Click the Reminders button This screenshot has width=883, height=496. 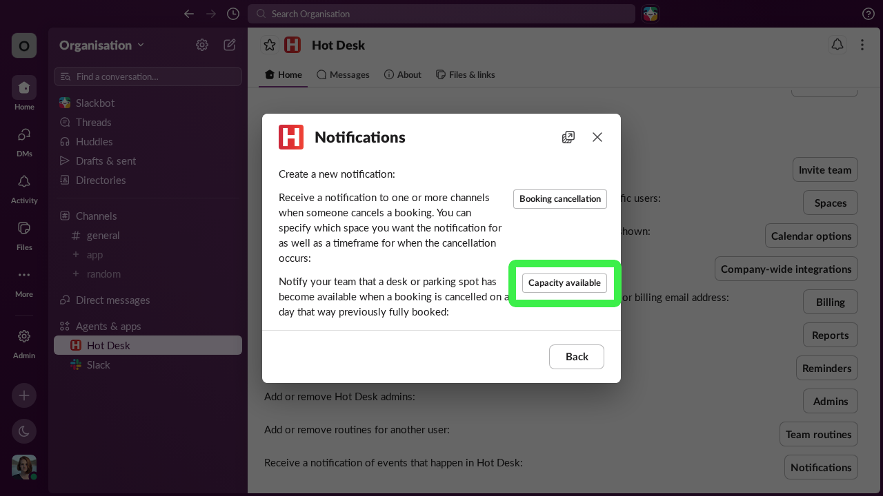pos(827,368)
